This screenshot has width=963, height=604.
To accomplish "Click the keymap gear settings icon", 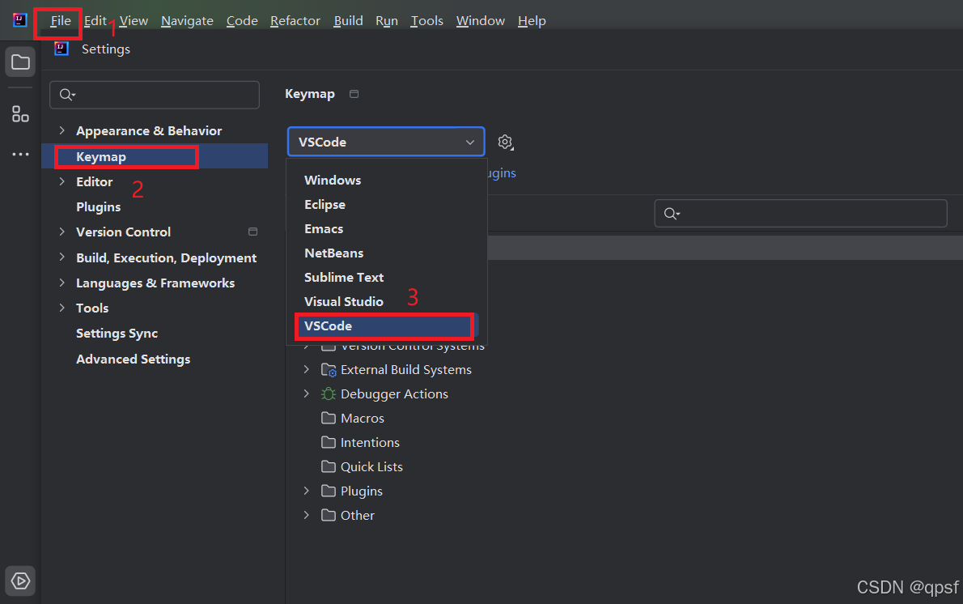I will 506,142.
